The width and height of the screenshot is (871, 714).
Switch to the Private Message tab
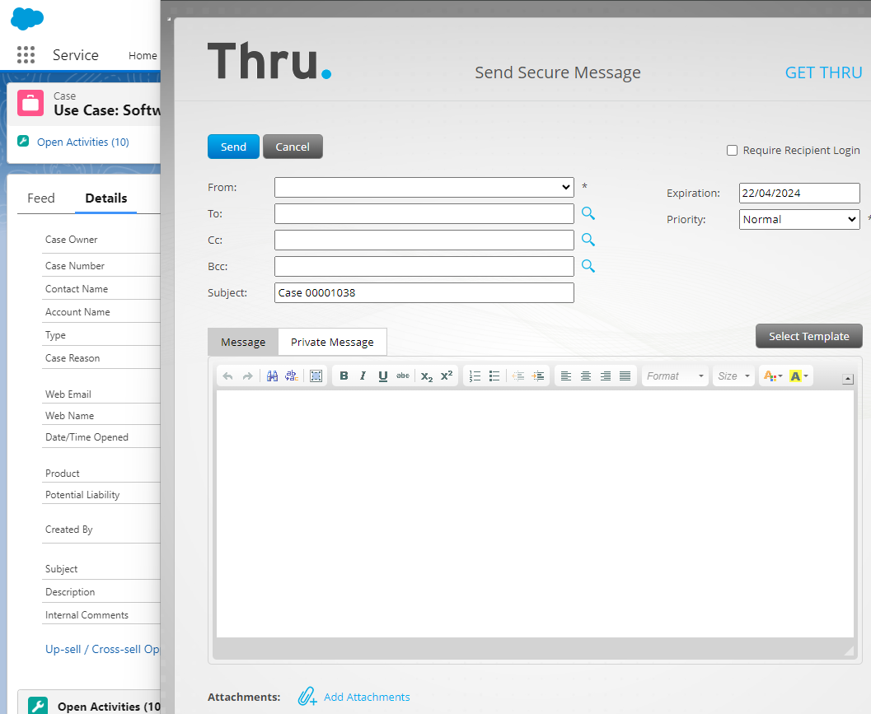click(x=332, y=343)
